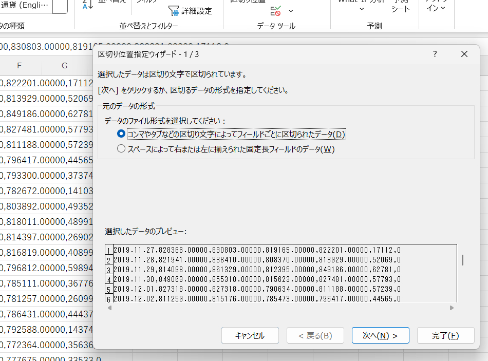Click the cell containing 814397.00000,26902
488x361 pixels.
point(47,237)
